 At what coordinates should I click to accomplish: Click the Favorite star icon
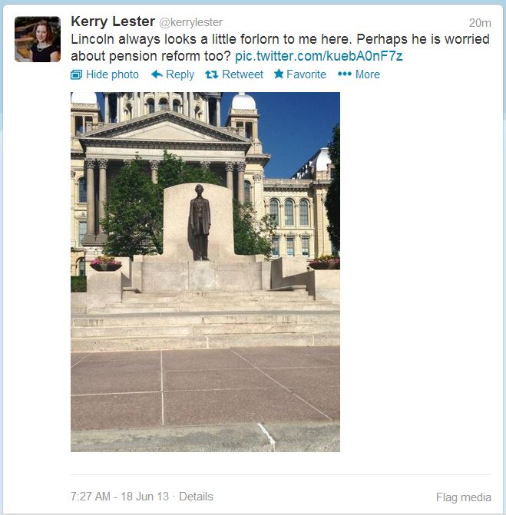click(x=279, y=74)
